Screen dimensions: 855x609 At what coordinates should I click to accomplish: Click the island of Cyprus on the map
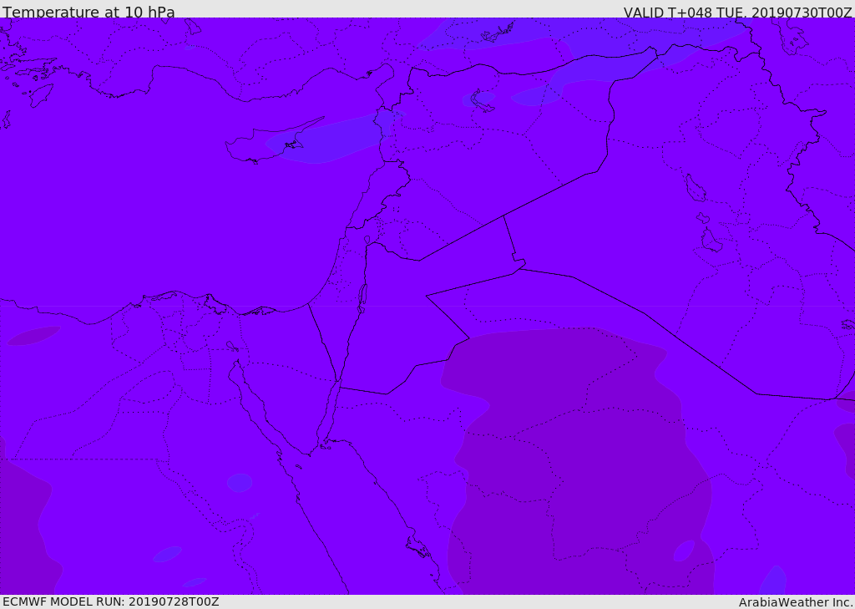(267, 143)
